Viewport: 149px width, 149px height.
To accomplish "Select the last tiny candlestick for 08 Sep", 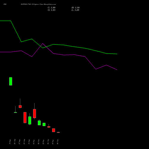I will tap(58, 132).
